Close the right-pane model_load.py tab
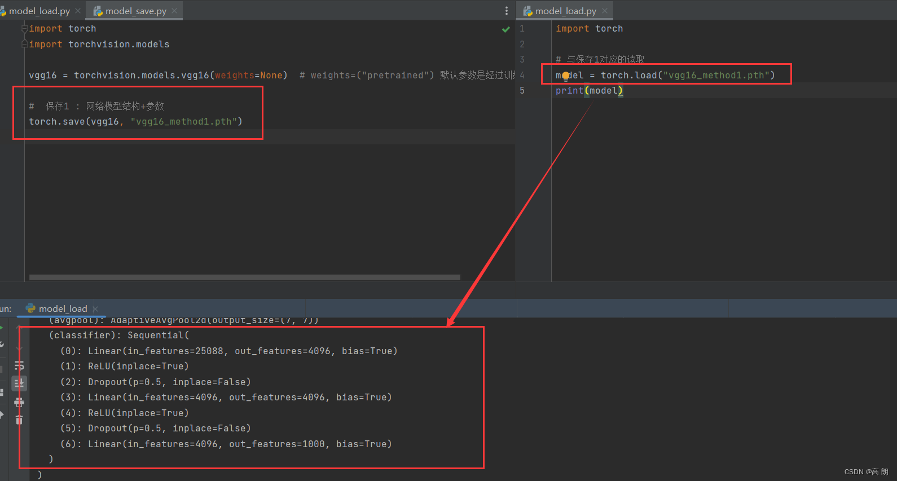Viewport: 897px width, 481px height. point(605,11)
